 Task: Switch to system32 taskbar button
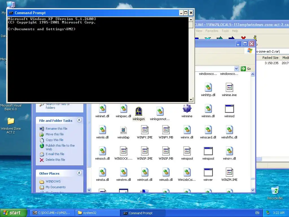(97, 213)
